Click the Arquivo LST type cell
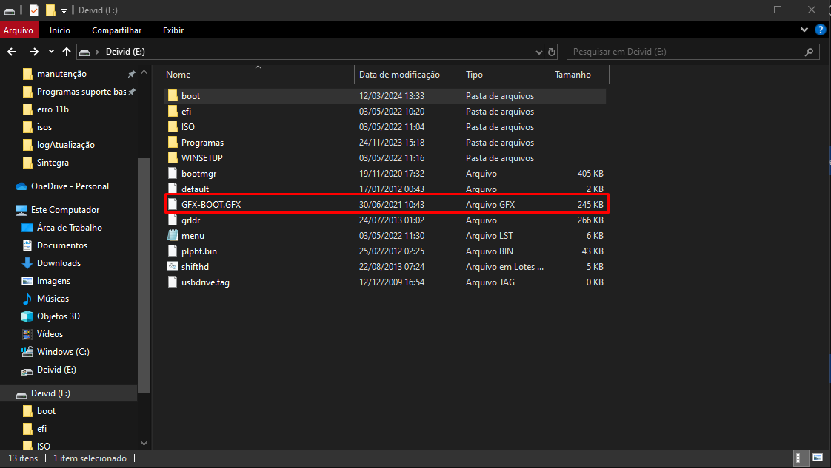The width and height of the screenshot is (831, 468). point(489,236)
